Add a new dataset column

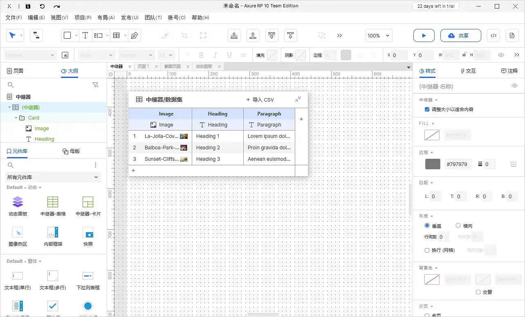tap(301, 119)
